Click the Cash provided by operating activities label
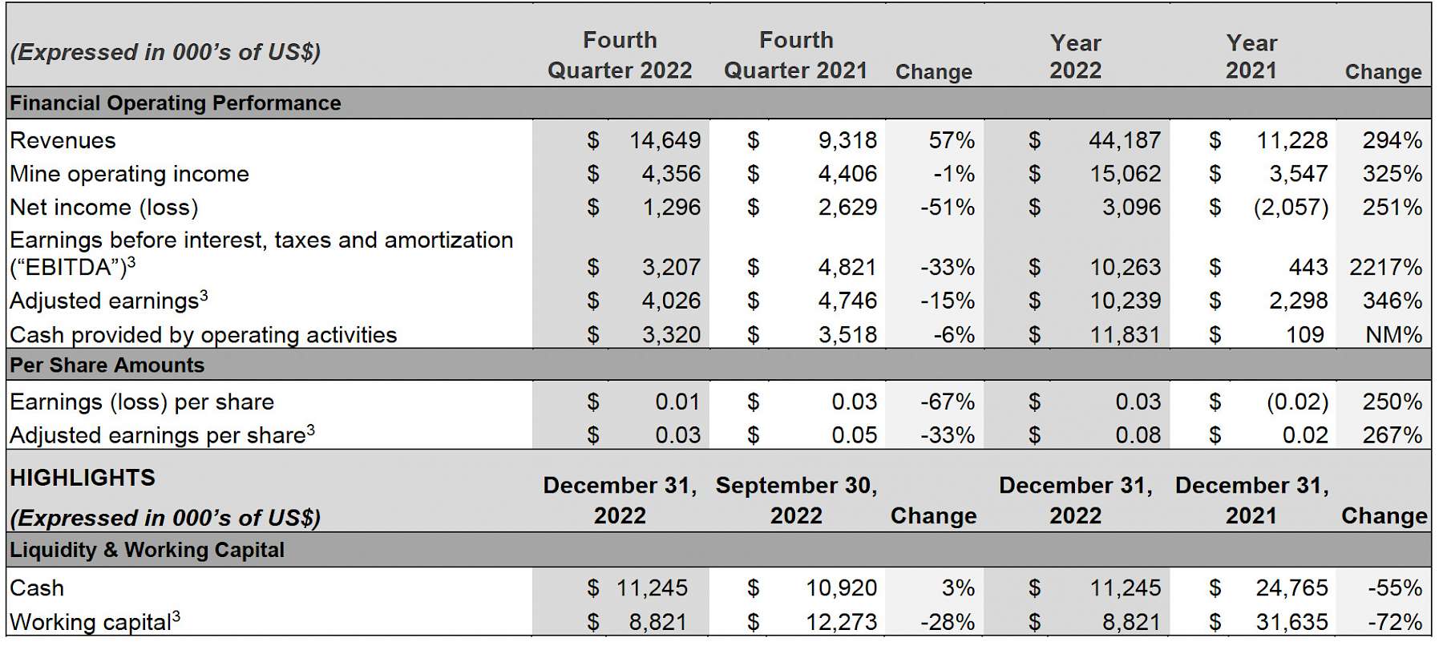Image resolution: width=1443 pixels, height=646 pixels. click(x=204, y=335)
